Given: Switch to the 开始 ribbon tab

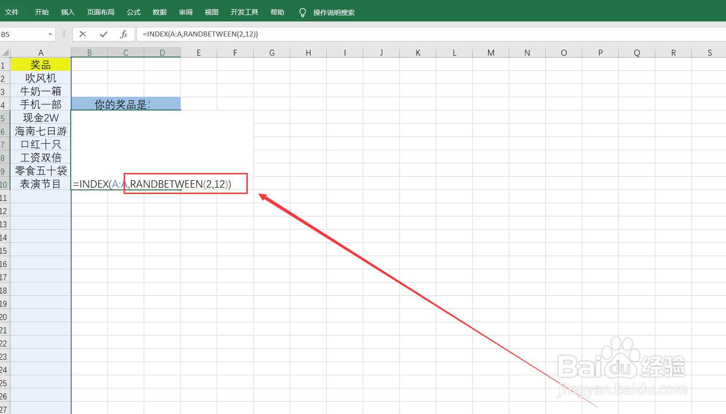Looking at the screenshot, I should pos(42,12).
